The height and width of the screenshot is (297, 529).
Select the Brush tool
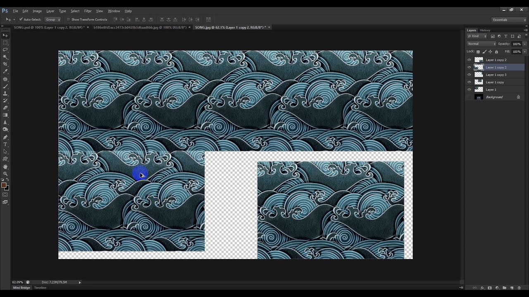5,87
